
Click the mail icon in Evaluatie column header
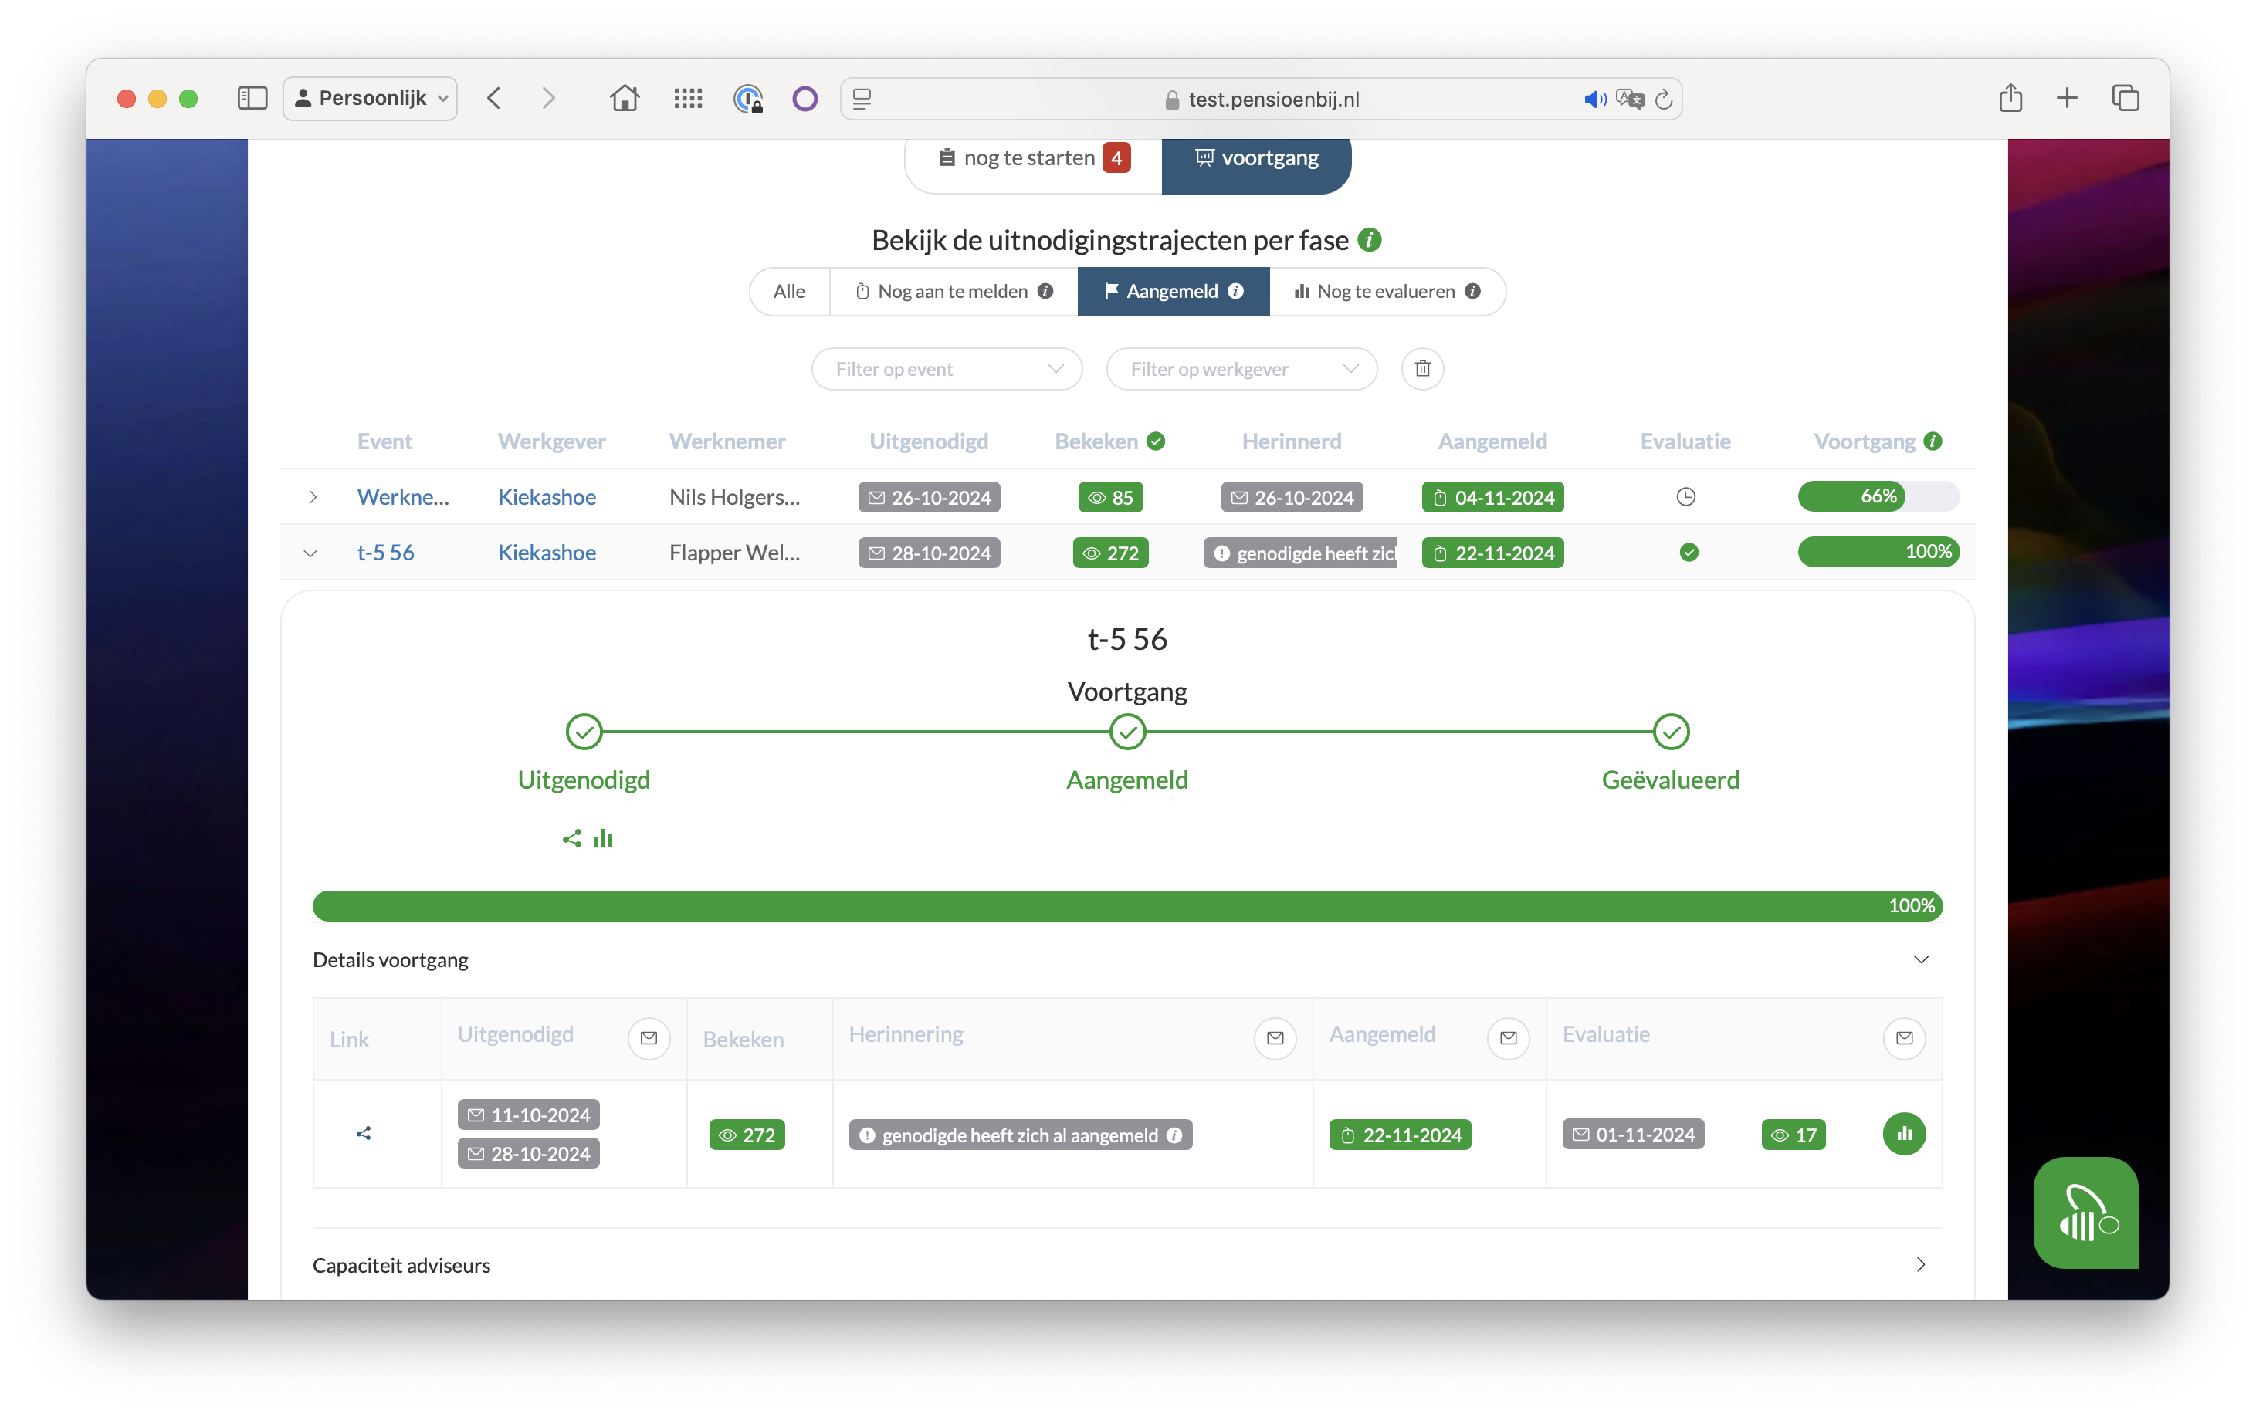tap(1903, 1038)
